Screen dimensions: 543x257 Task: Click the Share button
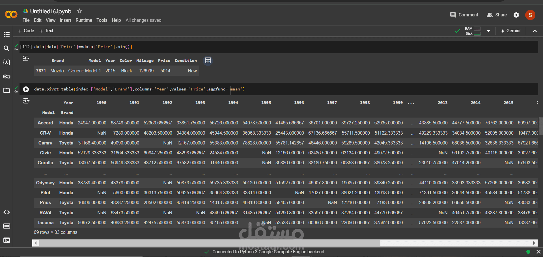point(497,15)
